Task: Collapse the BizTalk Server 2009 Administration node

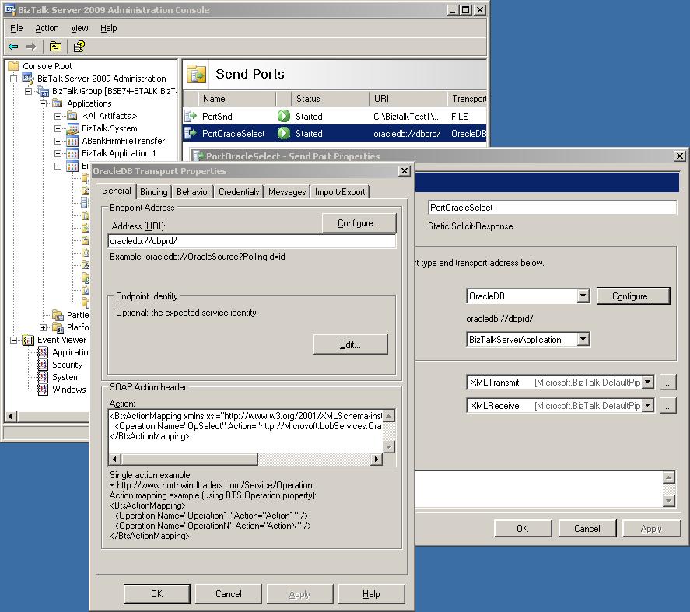Action: (x=14, y=79)
